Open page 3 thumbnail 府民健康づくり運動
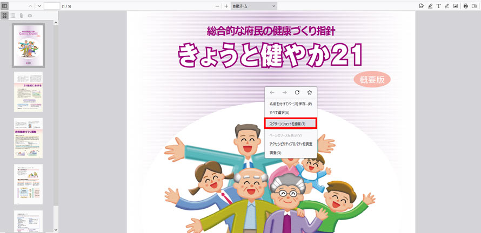481x233 pixels. tap(29, 138)
